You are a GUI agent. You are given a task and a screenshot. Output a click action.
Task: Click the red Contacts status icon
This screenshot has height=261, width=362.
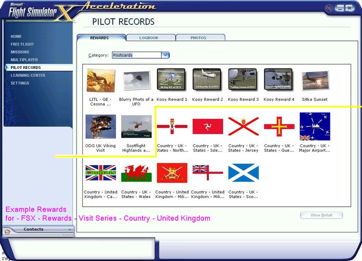click(7, 232)
